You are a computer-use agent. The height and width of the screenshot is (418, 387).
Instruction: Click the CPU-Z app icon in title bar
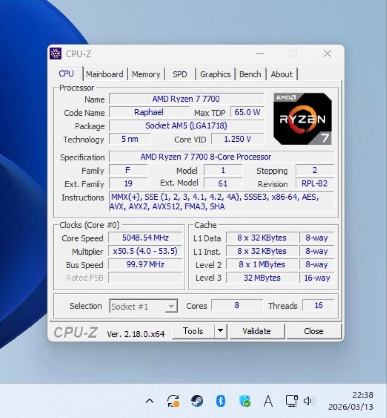[56, 53]
